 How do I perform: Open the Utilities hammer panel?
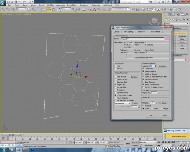pyautogui.click(x=187, y=15)
